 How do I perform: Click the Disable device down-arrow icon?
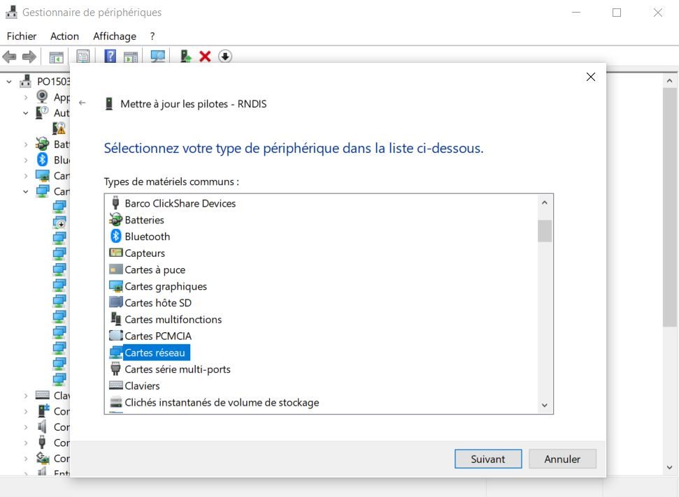tap(225, 56)
